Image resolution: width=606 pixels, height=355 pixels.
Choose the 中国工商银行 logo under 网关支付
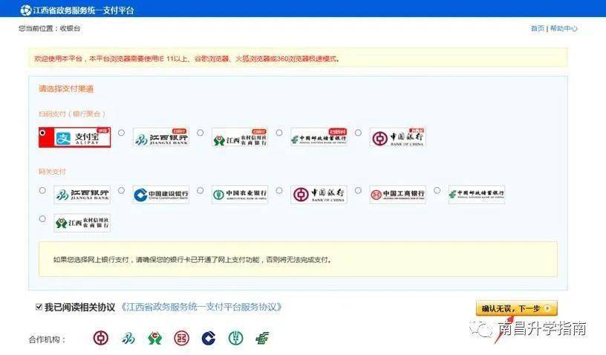397,195
